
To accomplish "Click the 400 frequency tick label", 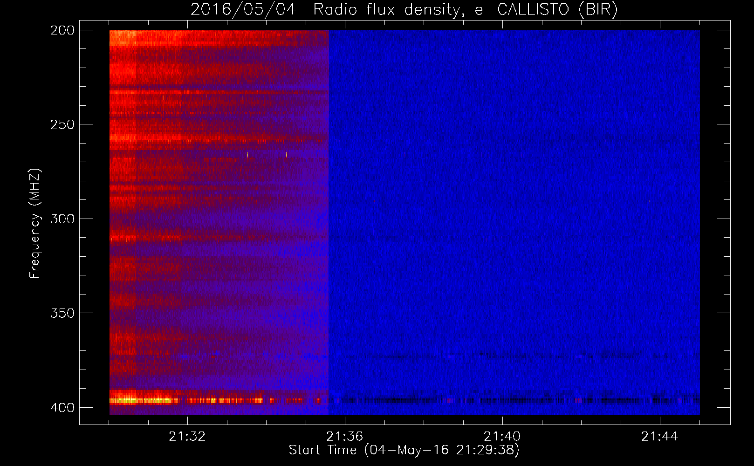I will pos(62,408).
